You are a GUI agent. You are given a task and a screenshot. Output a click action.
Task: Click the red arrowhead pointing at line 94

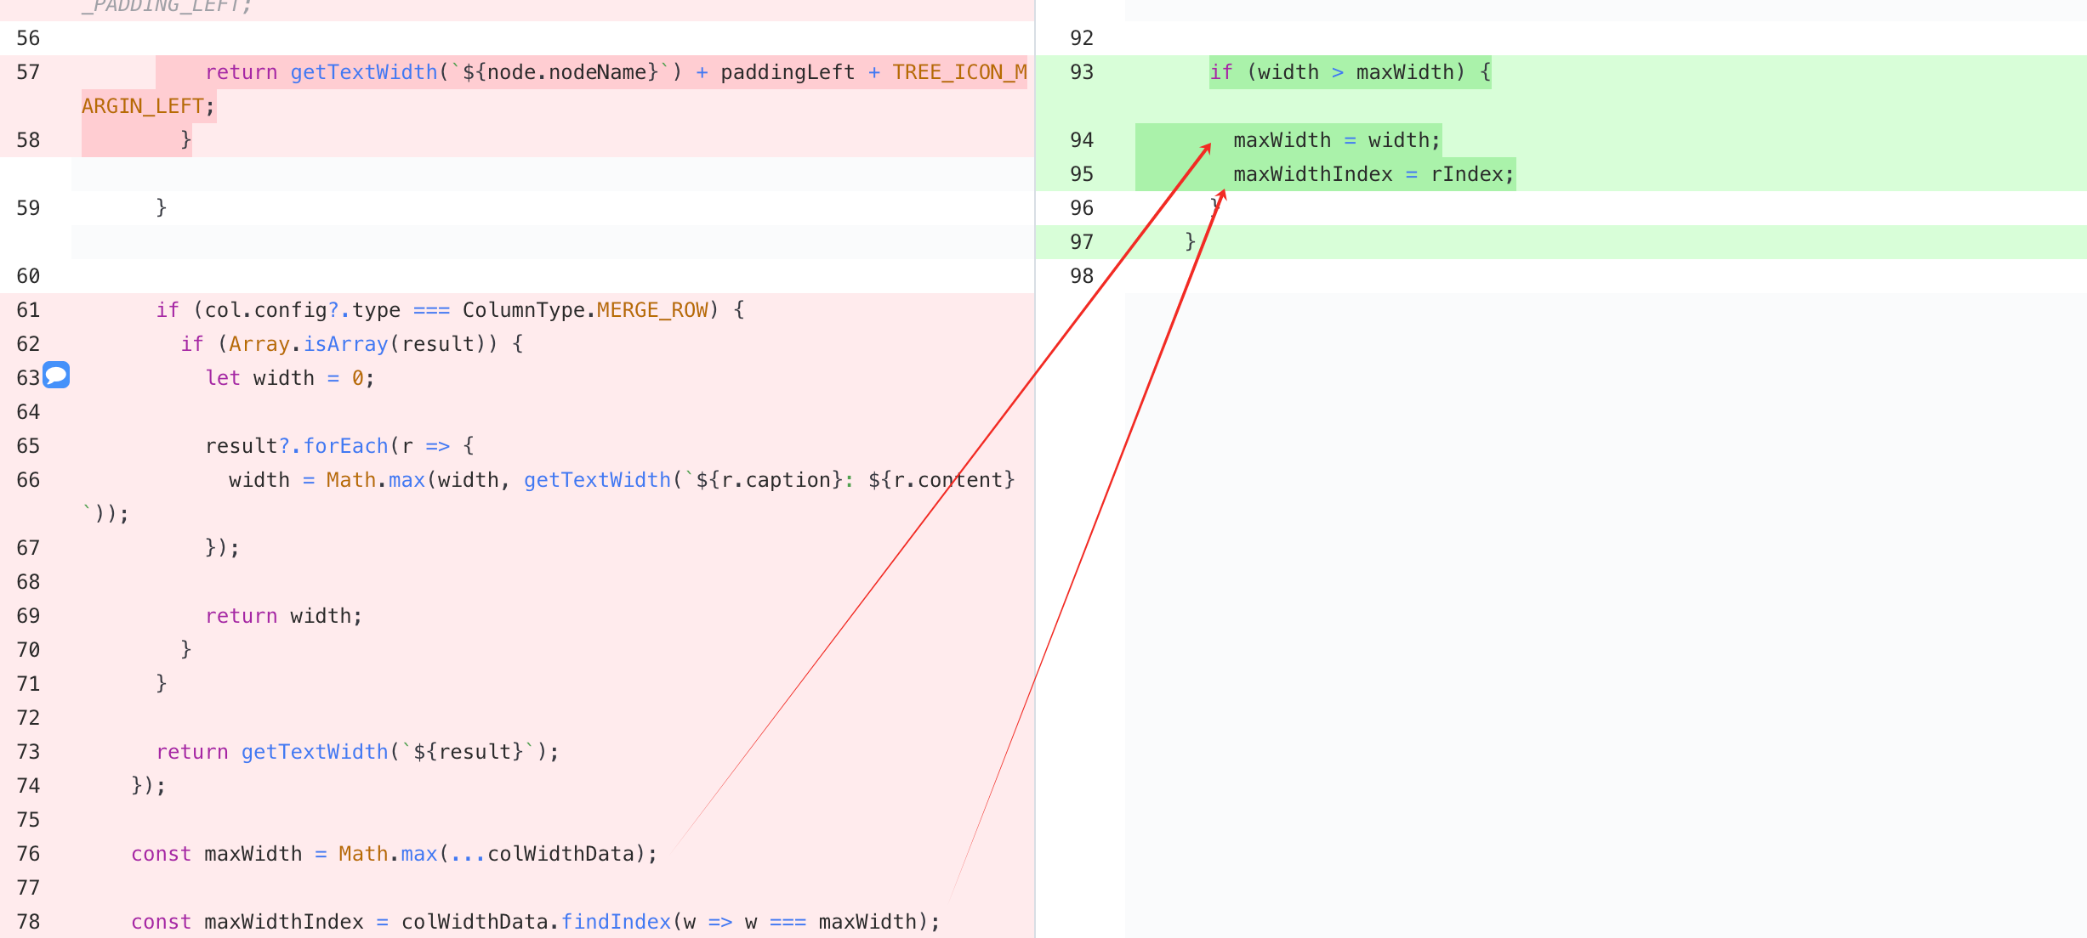(1206, 148)
